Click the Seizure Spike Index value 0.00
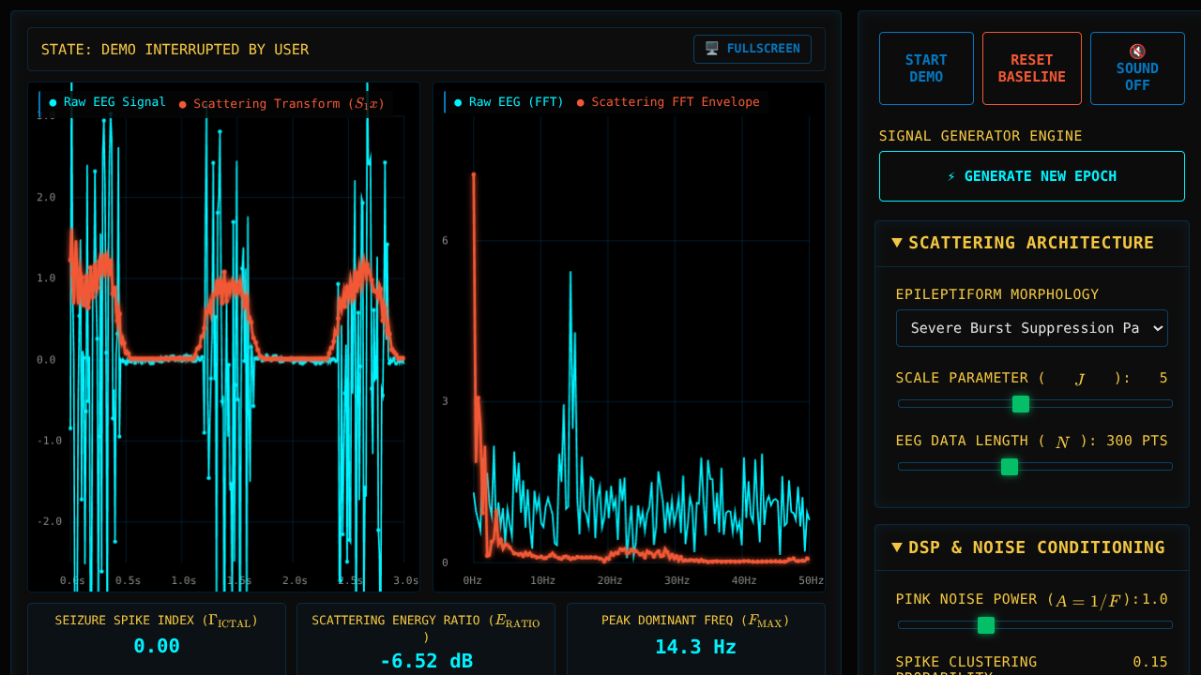Viewport: 1201px width, 675px height. pos(157,646)
